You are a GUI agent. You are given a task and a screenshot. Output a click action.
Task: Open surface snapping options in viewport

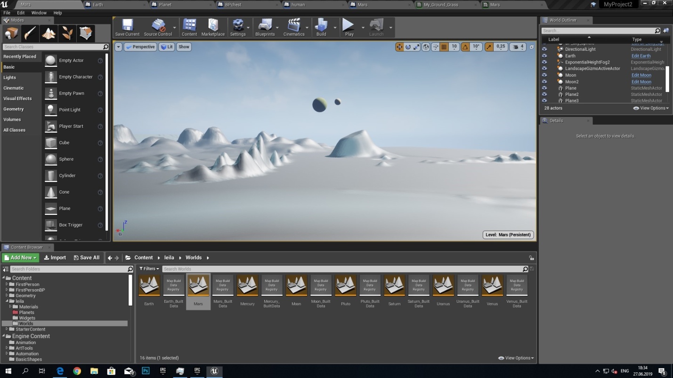click(436, 47)
